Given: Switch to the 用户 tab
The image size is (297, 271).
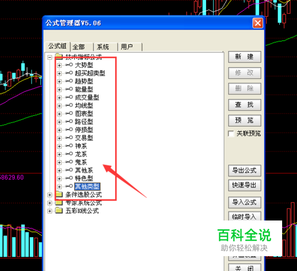Looking at the screenshot, I should (x=130, y=47).
